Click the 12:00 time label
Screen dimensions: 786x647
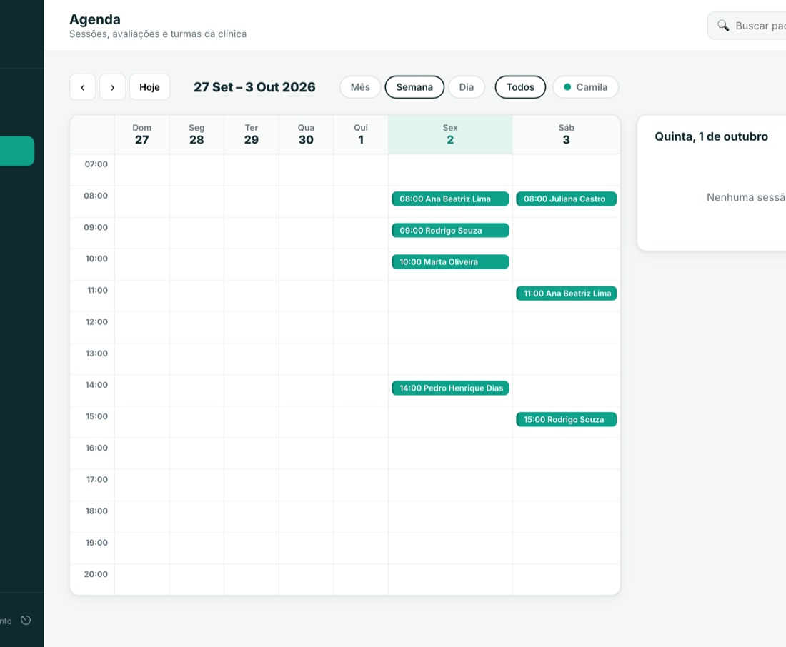pos(96,322)
